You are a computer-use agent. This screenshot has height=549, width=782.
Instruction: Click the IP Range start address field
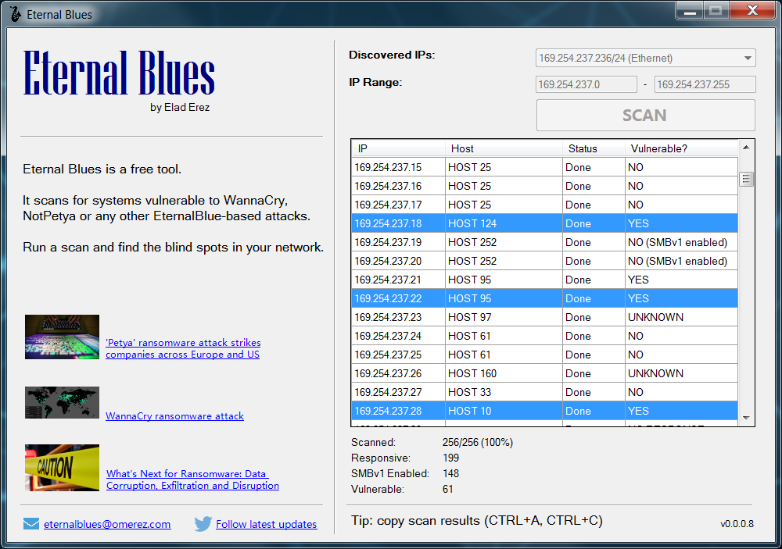pyautogui.click(x=586, y=84)
